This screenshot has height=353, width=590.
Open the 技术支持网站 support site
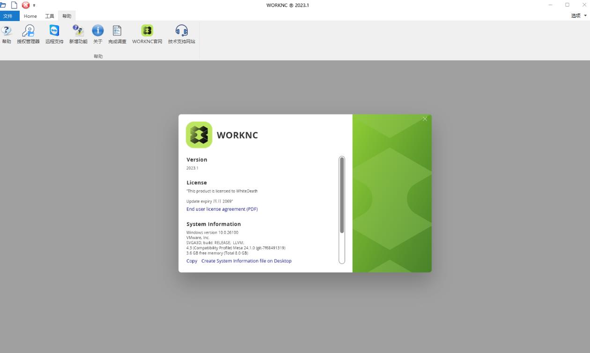[x=182, y=34]
